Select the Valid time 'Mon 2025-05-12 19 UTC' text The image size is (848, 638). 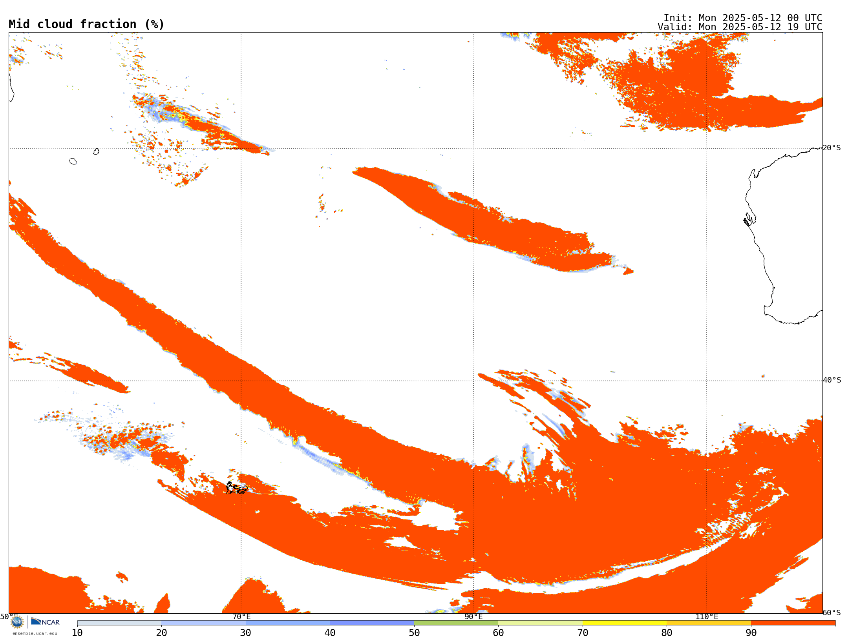click(760, 27)
